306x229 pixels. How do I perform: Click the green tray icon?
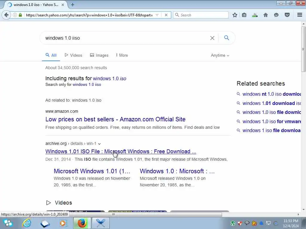[232, 223]
